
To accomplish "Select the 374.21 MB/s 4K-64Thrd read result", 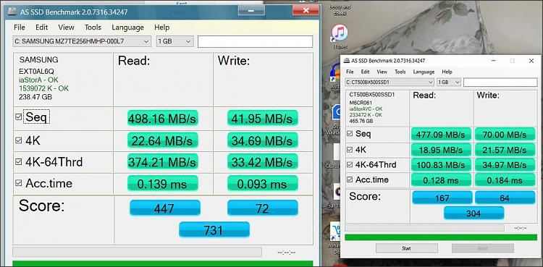I will pos(162,162).
